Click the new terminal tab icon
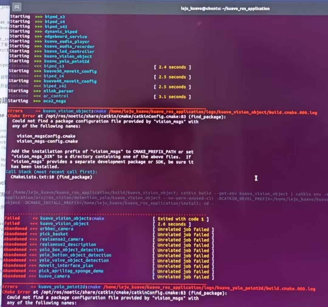This screenshot has height=307, width=328. click(x=17, y=7)
